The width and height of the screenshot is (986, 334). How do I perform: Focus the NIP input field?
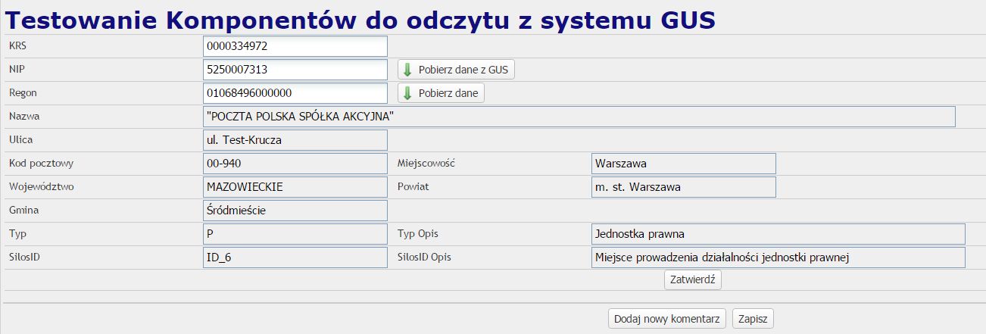pyautogui.click(x=295, y=70)
